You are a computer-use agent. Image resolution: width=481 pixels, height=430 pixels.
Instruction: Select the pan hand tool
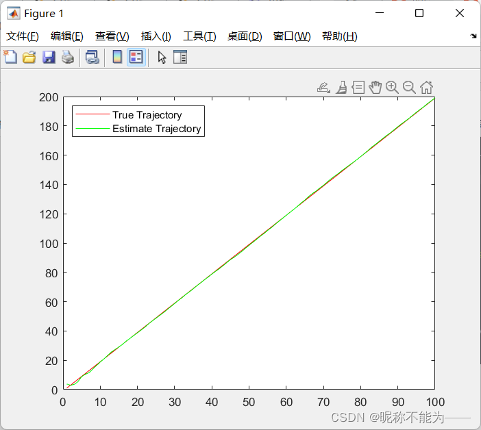click(x=375, y=88)
